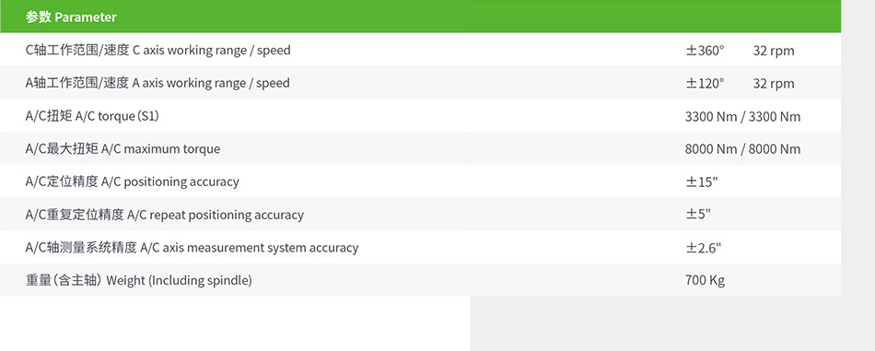This screenshot has height=351, width=875.
Task: Click the green Parameter header bar
Action: 420,17
